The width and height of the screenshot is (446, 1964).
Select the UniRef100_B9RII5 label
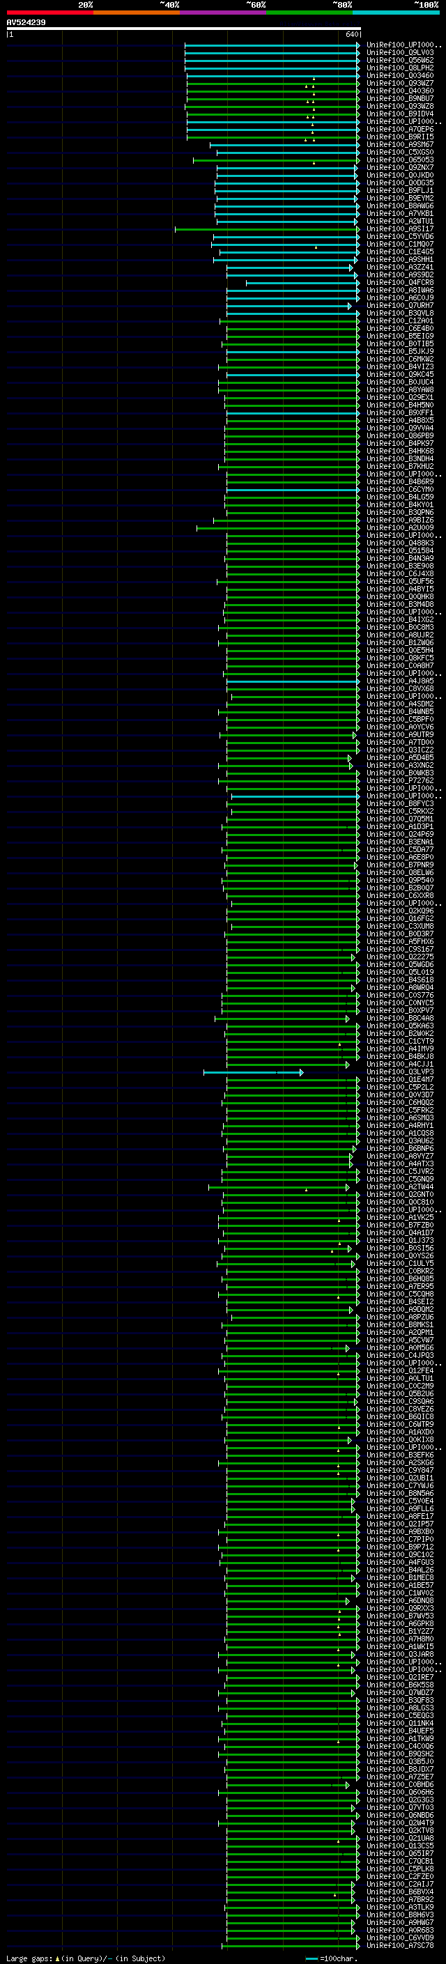pos(399,137)
